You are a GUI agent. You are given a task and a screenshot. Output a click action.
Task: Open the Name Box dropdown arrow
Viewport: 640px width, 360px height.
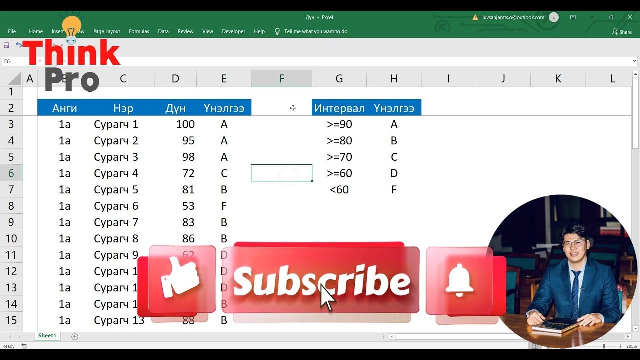[40, 61]
